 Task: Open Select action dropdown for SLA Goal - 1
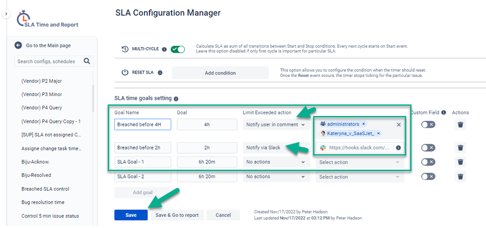[x=360, y=162]
